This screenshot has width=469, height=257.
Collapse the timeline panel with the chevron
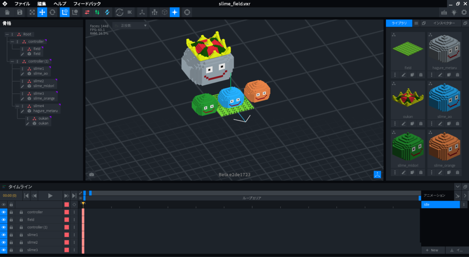pos(457,187)
